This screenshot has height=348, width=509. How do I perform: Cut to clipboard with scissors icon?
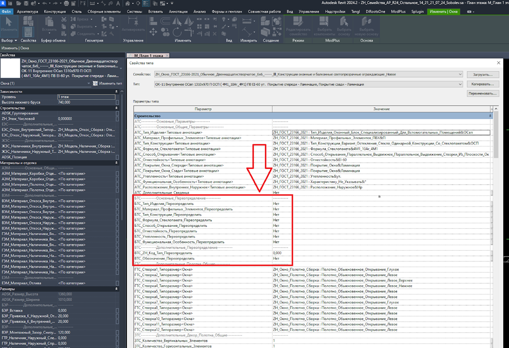(64, 20)
